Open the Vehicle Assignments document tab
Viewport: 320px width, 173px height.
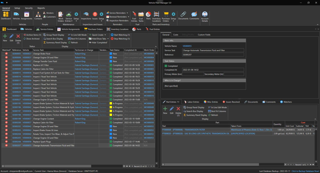[x=68, y=29]
